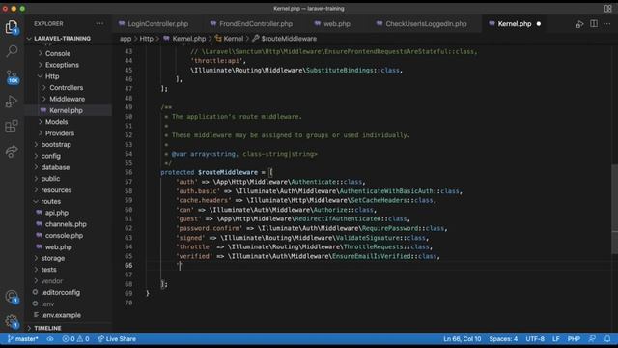618x348 pixels.
Task: Customize layout icon in title bar
Action: 607,9
